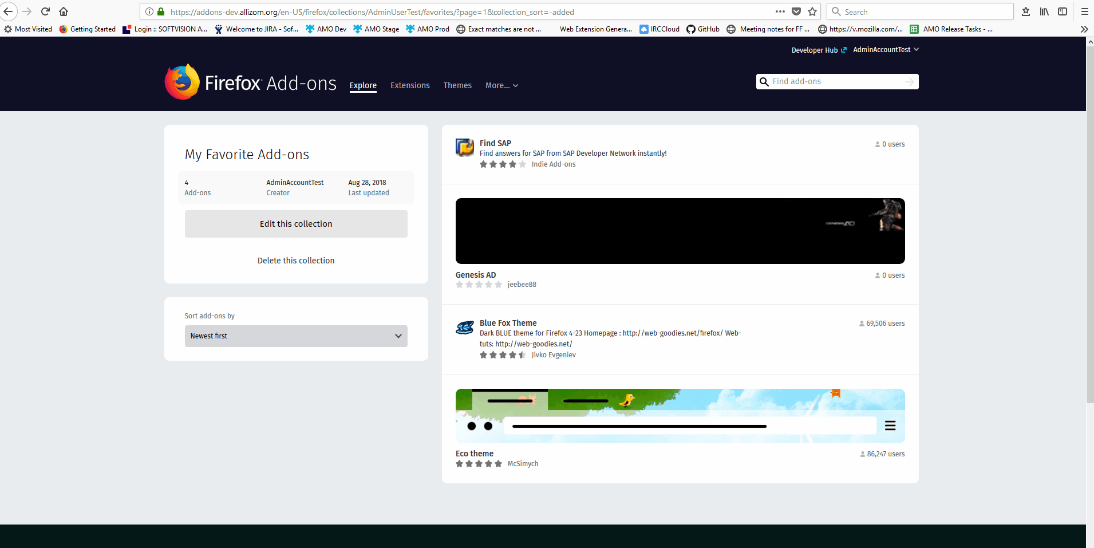The height and width of the screenshot is (548, 1094).
Task: Click the Eco theme star rating
Action: 479,464
